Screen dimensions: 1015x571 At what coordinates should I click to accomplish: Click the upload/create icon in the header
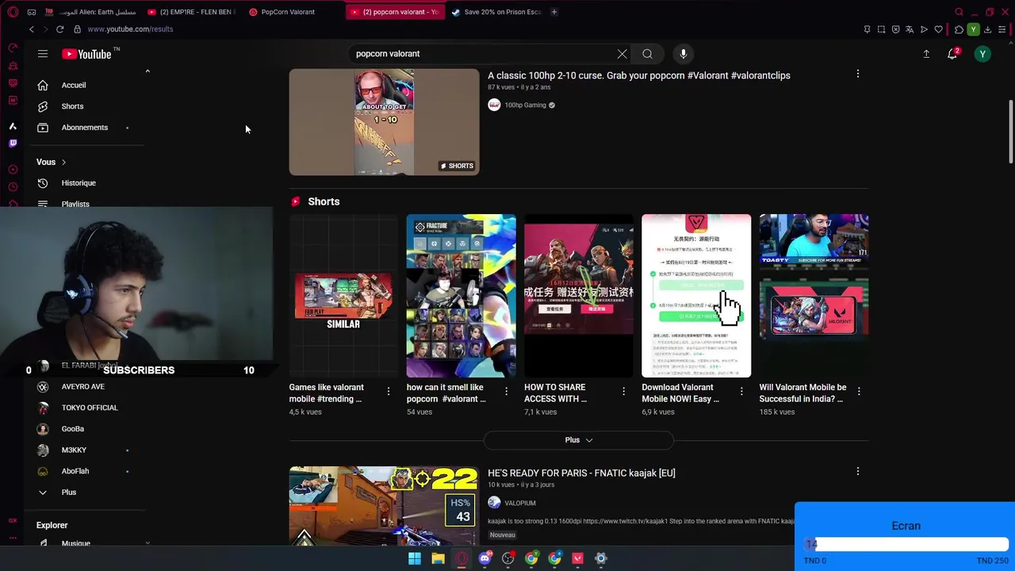(926, 54)
